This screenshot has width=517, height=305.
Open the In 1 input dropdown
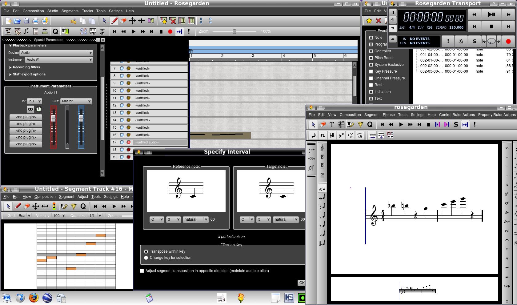point(34,101)
